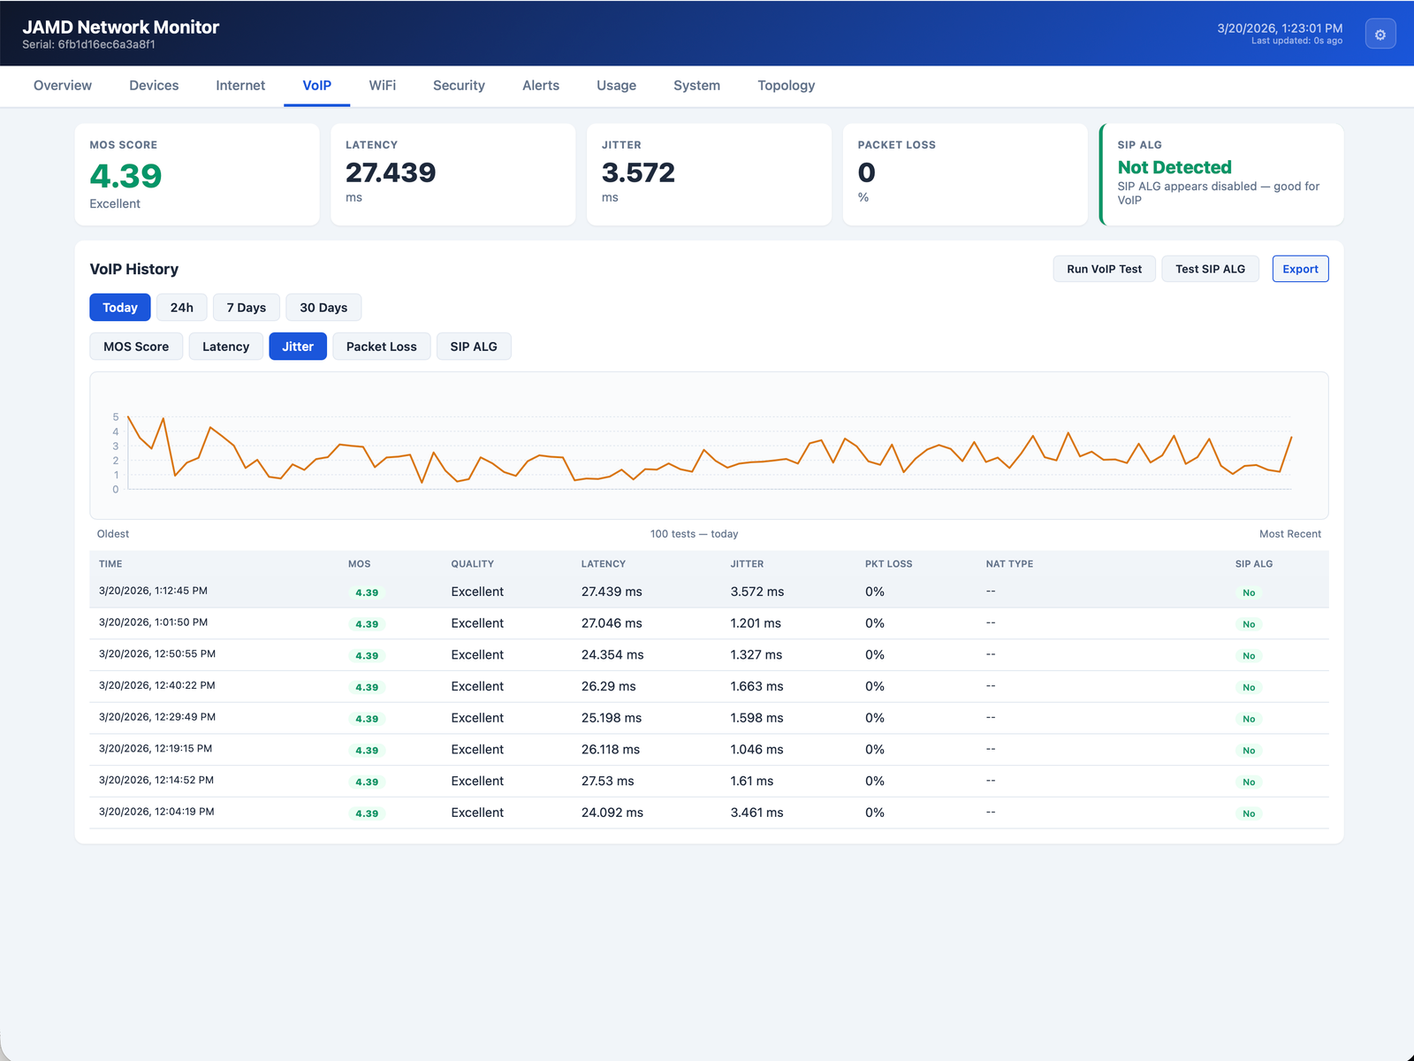Show the Packet Loss metric chart
Screen dimensions: 1414x1061
point(381,346)
